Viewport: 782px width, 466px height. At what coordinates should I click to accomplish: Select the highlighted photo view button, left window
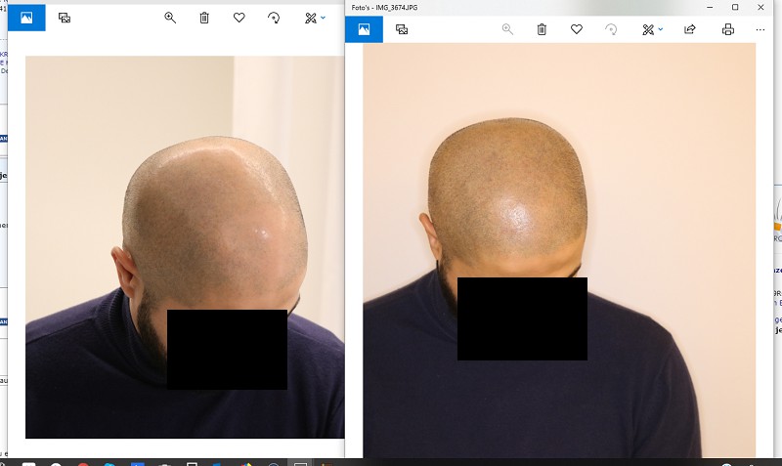[x=26, y=18]
